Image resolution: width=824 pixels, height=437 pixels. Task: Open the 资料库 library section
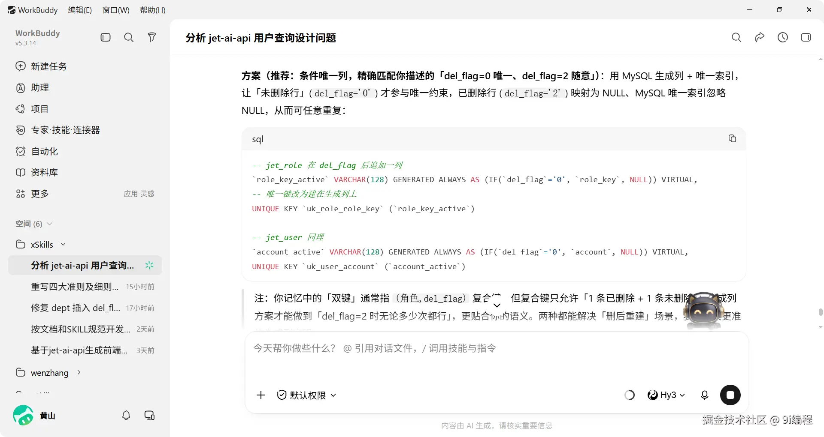click(37, 172)
